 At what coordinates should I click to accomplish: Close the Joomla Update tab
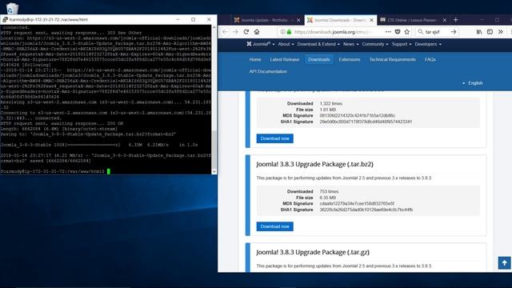pyautogui.click(x=298, y=20)
